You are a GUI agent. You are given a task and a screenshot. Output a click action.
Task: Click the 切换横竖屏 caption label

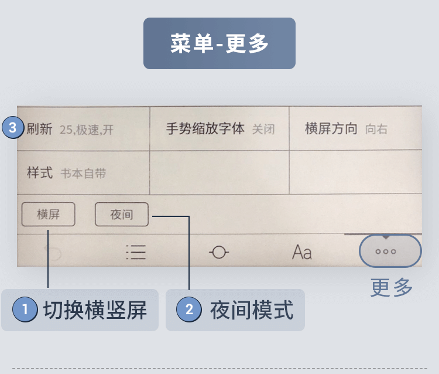pyautogui.click(x=95, y=310)
